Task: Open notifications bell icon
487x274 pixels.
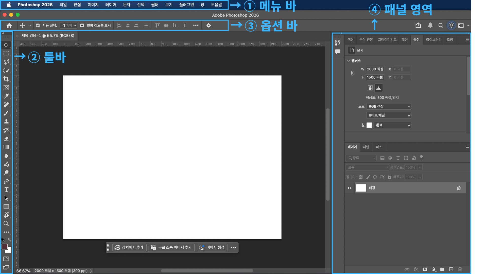Action: click(x=430, y=25)
